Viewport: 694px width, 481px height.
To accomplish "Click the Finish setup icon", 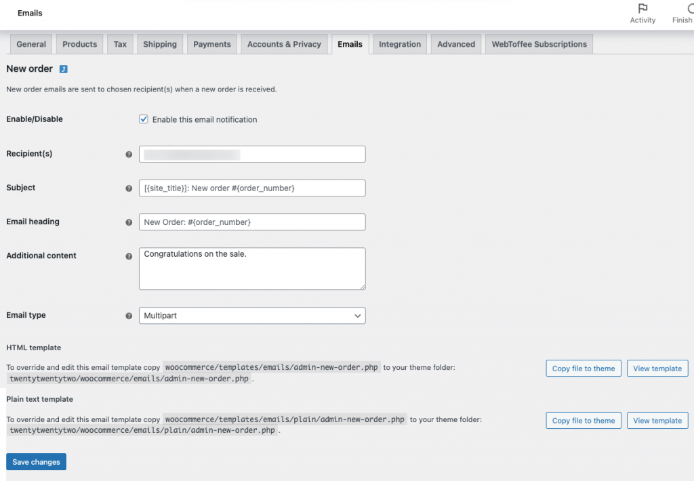I will pyautogui.click(x=689, y=8).
